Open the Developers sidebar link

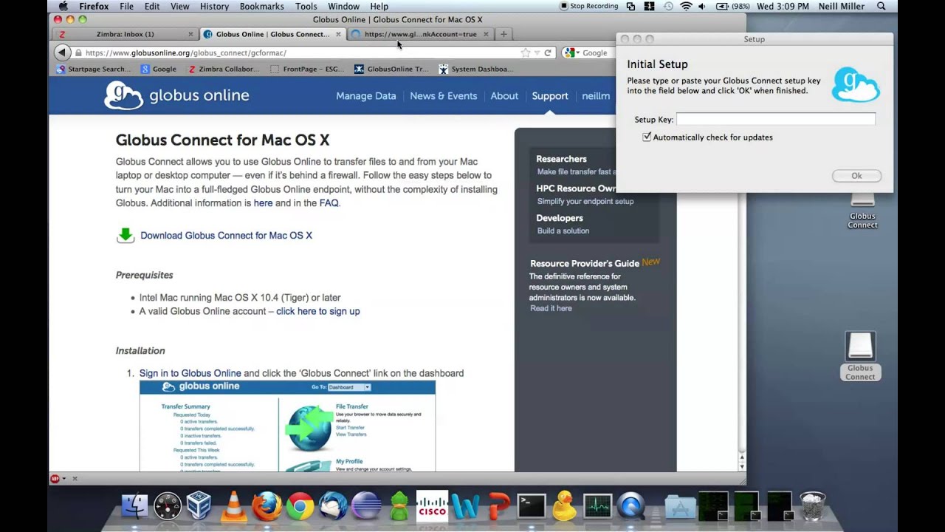[x=560, y=218]
